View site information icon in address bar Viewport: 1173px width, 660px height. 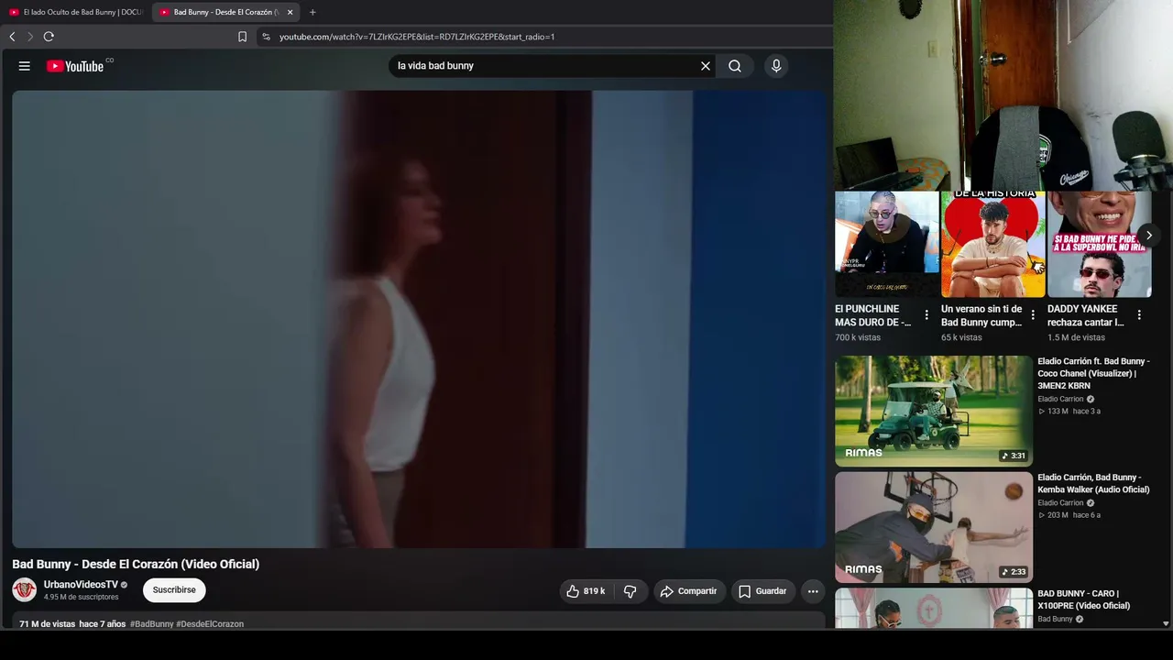[x=266, y=37]
